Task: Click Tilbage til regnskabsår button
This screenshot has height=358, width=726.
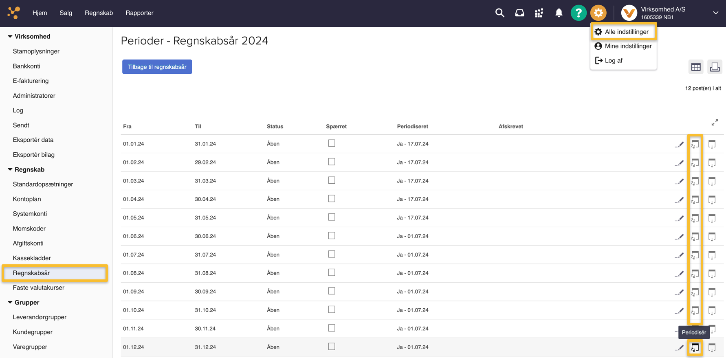Action: tap(157, 67)
